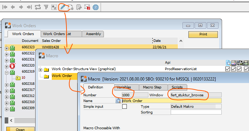This screenshot has height=131, width=249.
Task: Open the blue help question mark icon
Action: (96, 7)
